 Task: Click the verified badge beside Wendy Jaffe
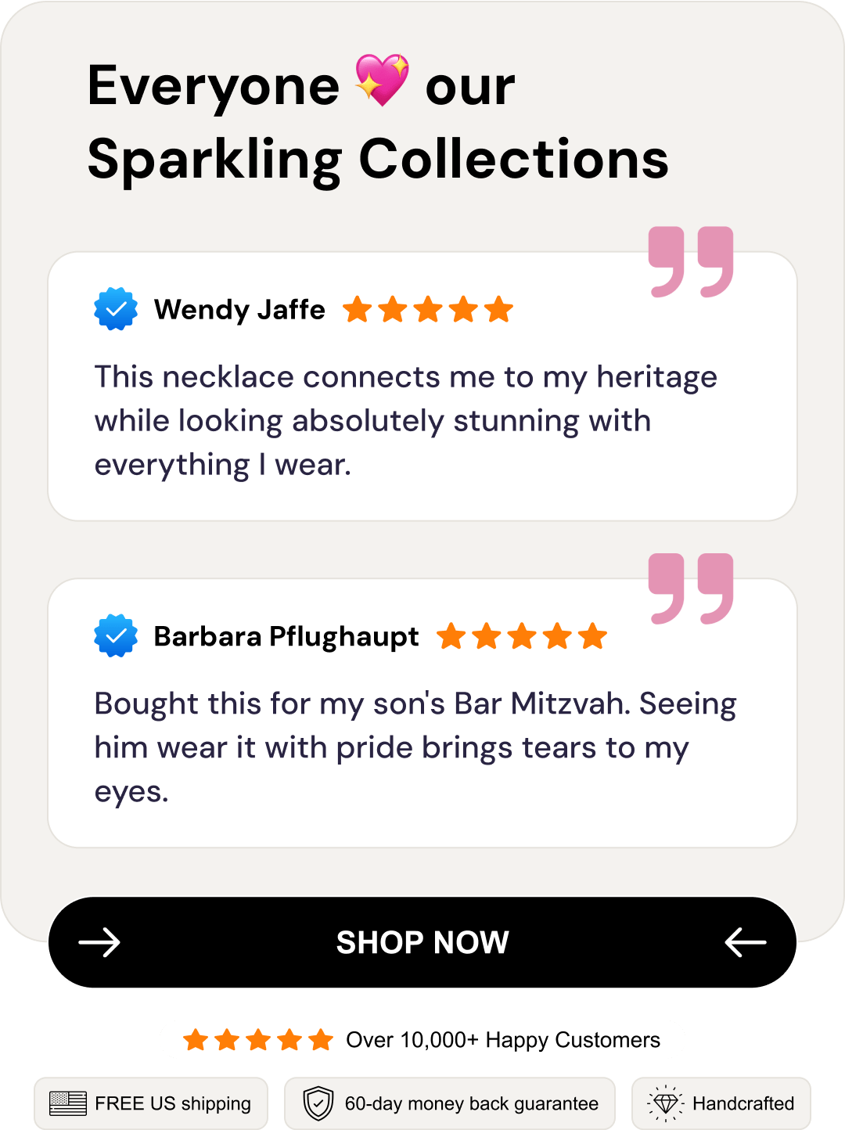[116, 309]
